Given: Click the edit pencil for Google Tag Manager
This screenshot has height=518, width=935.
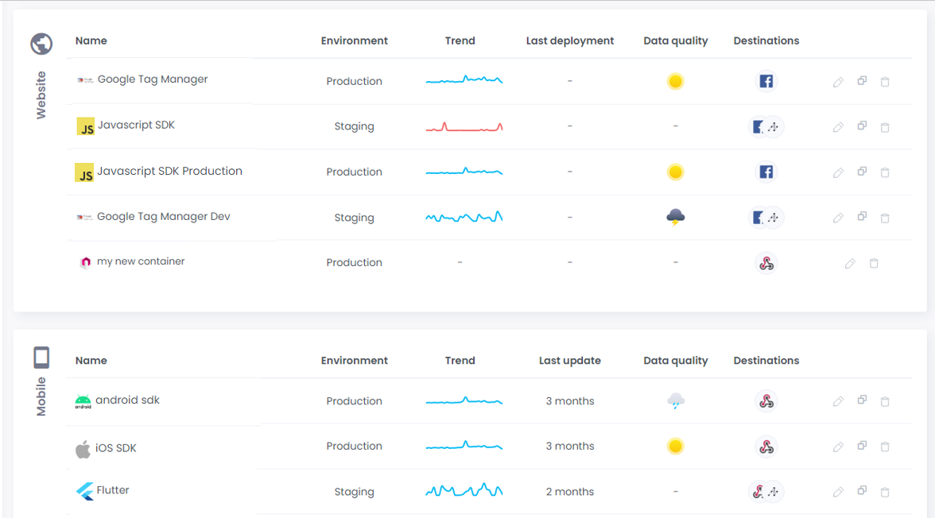Looking at the screenshot, I should 838,82.
